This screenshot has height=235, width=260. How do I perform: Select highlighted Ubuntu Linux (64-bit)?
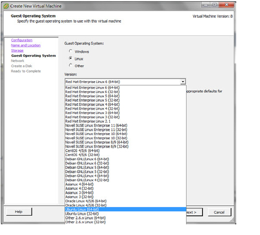(125, 209)
